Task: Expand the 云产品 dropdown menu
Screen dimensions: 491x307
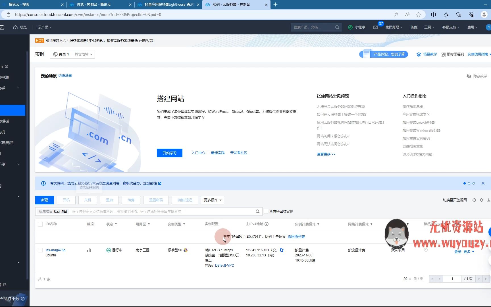Action: point(45,27)
